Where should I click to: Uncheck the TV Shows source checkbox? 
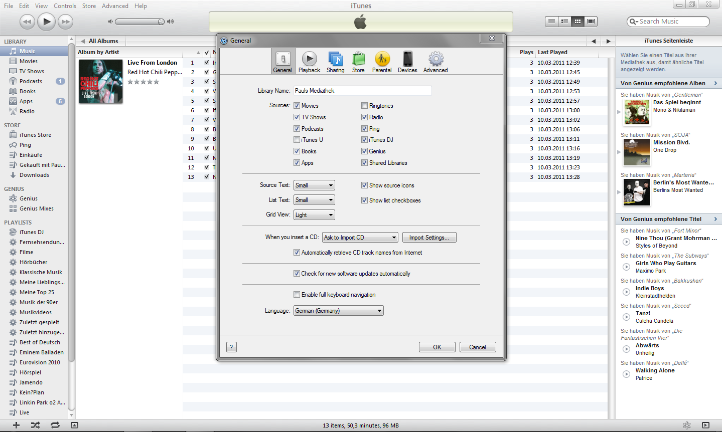click(x=297, y=117)
